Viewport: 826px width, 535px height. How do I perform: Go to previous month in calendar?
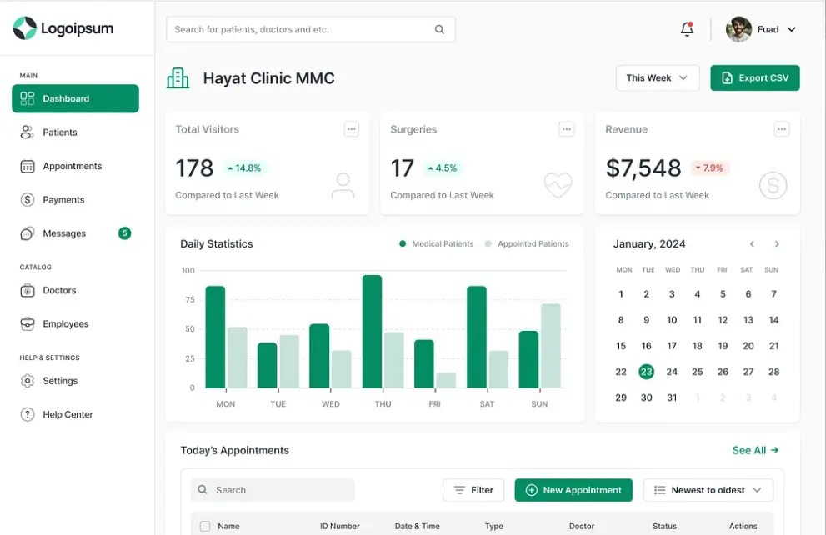[x=753, y=244]
